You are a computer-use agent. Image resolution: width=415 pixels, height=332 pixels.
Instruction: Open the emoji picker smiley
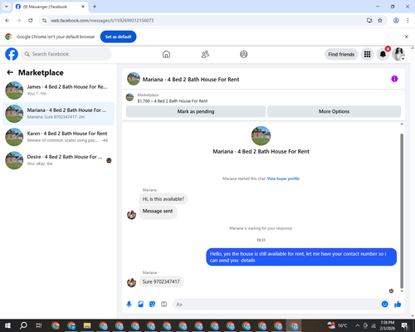(384, 305)
